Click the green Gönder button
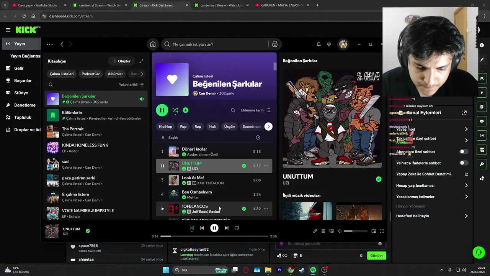 click(376, 256)
